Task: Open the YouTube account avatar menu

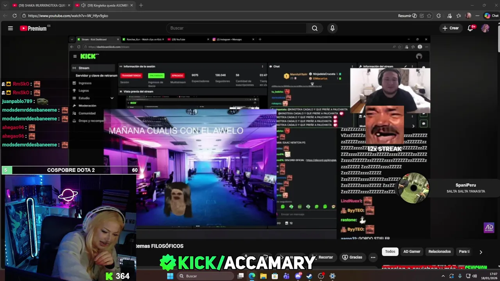Action: pos(485,28)
